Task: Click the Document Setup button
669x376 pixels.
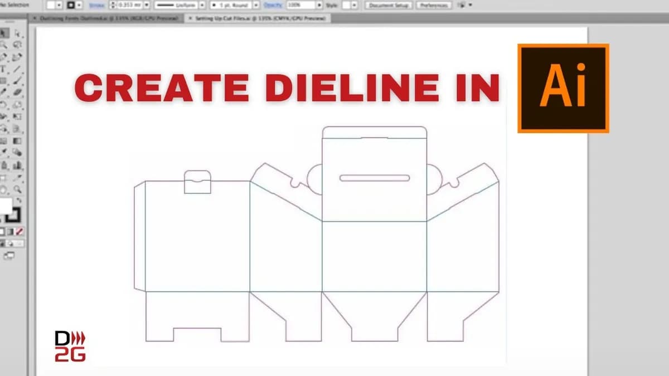Action: point(390,5)
